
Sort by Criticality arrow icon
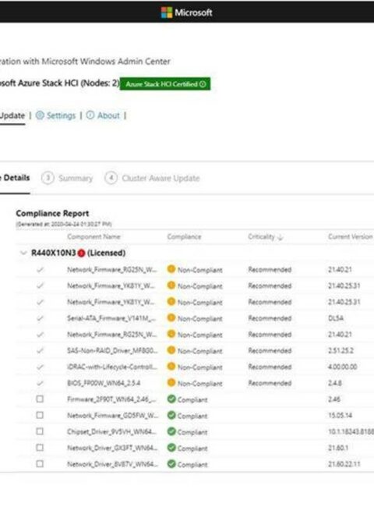coord(280,237)
